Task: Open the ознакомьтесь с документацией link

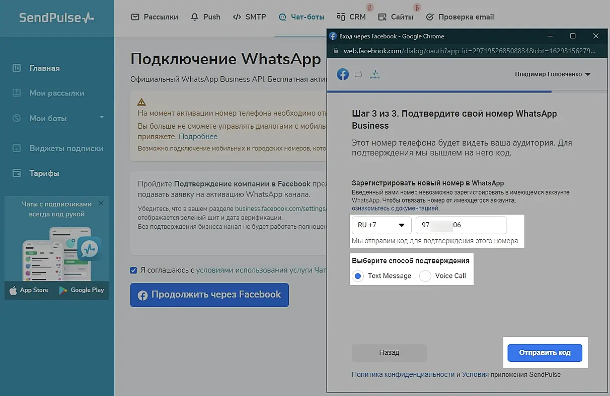Action: [x=395, y=208]
